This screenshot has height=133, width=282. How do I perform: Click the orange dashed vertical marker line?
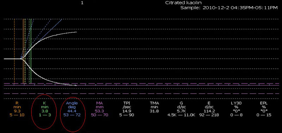point(14,51)
